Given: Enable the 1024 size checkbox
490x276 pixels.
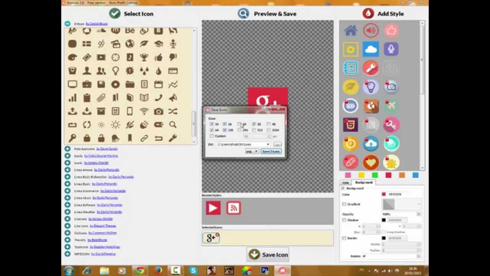Looking at the screenshot, I should (268, 130).
